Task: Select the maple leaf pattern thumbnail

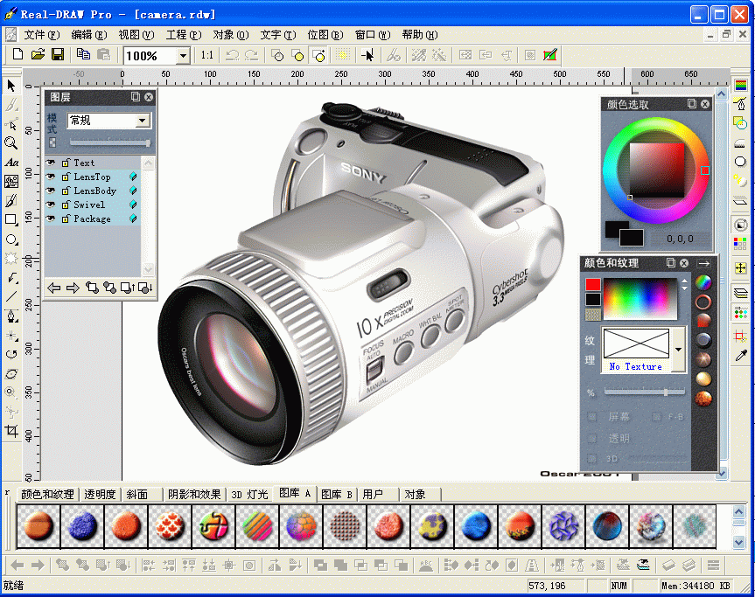Action: [170, 526]
